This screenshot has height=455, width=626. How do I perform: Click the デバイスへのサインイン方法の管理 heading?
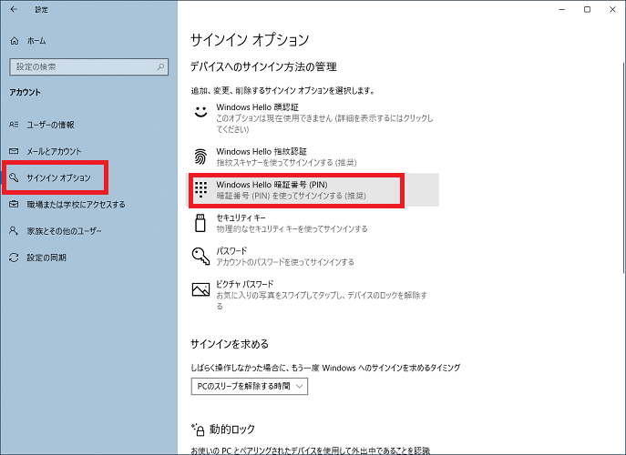pos(263,66)
